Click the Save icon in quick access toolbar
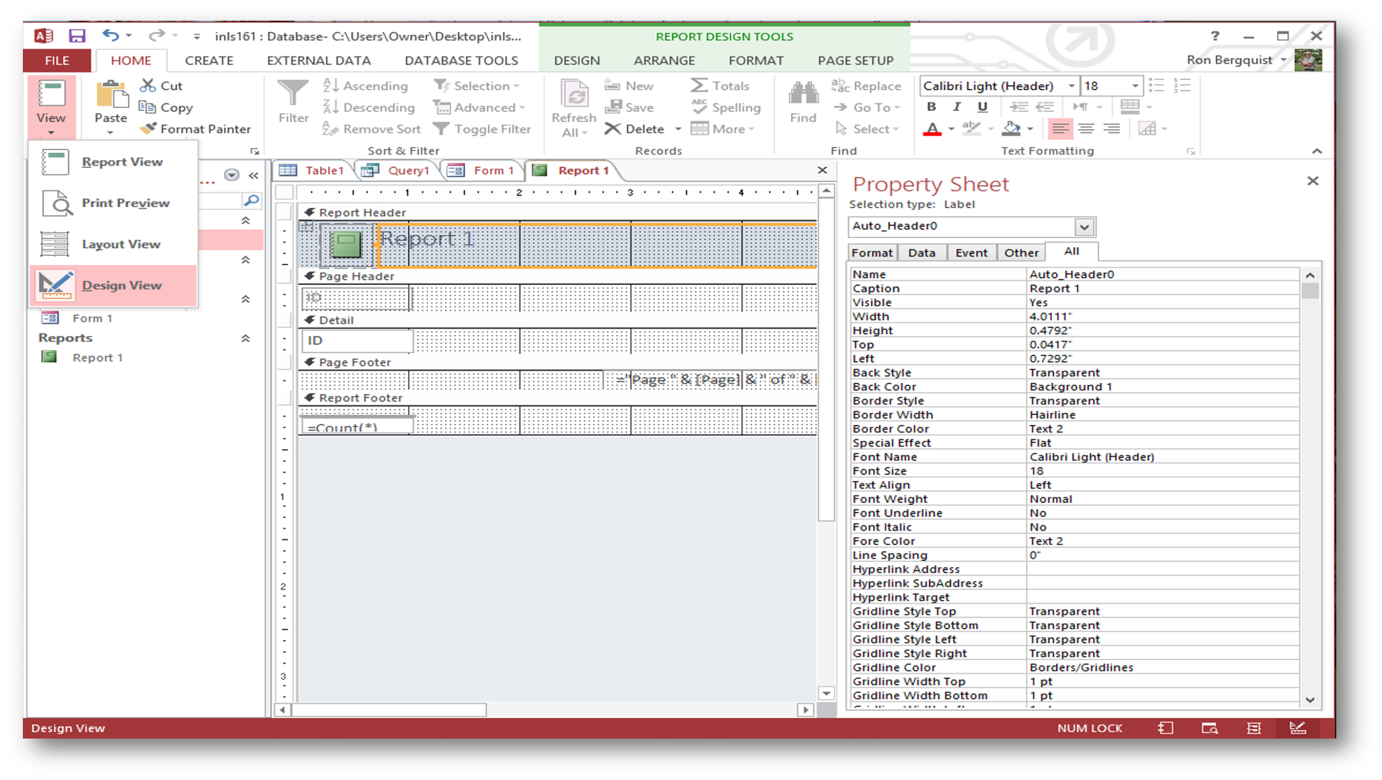 pyautogui.click(x=76, y=36)
